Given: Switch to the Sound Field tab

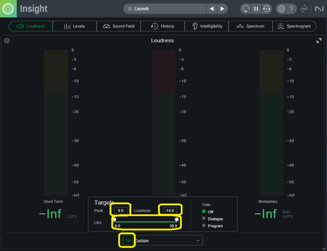Looking at the screenshot, I should pyautogui.click(x=119, y=26).
